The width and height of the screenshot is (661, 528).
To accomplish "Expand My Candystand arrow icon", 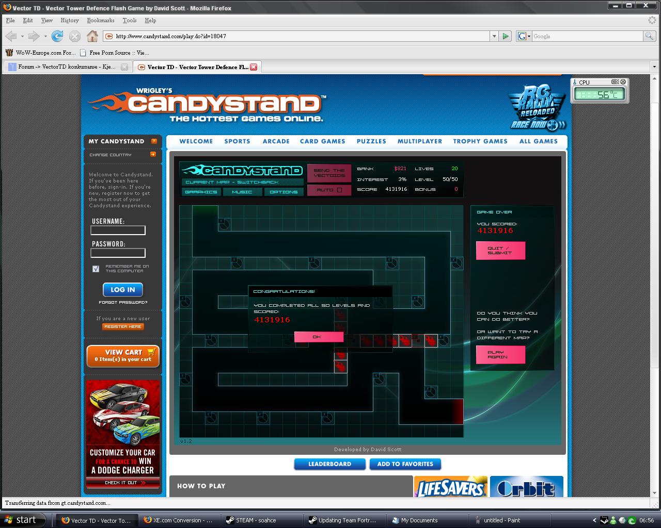I will (154, 141).
